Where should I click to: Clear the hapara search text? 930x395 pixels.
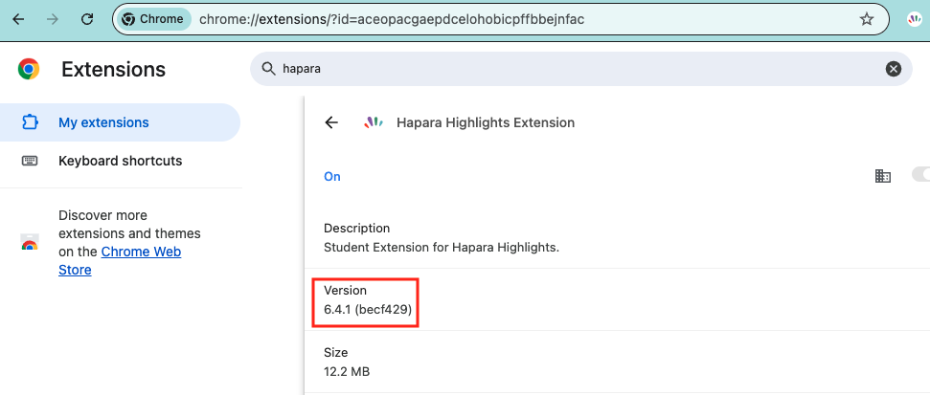(x=894, y=69)
